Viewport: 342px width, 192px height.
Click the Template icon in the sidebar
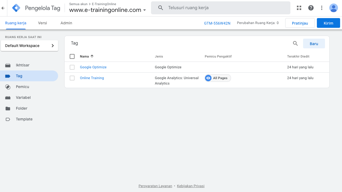(x=8, y=119)
